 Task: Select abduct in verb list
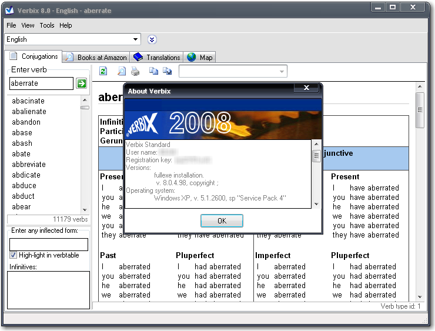(x=23, y=196)
